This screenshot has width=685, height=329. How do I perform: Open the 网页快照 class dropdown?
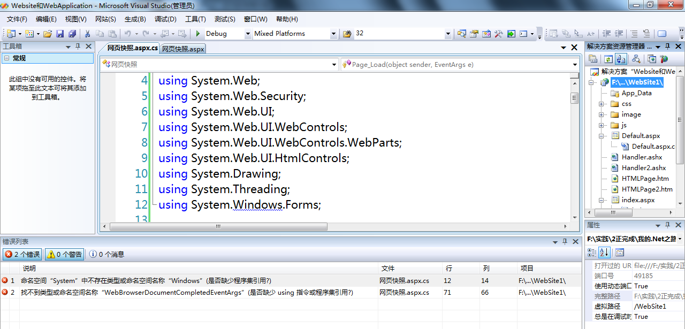(x=334, y=65)
